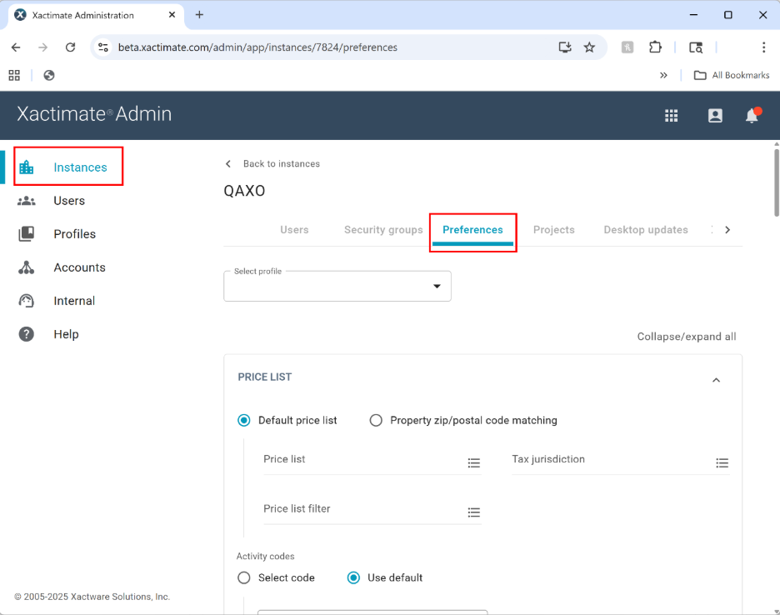
Task: Switch to the Security groups tab
Action: coord(383,230)
